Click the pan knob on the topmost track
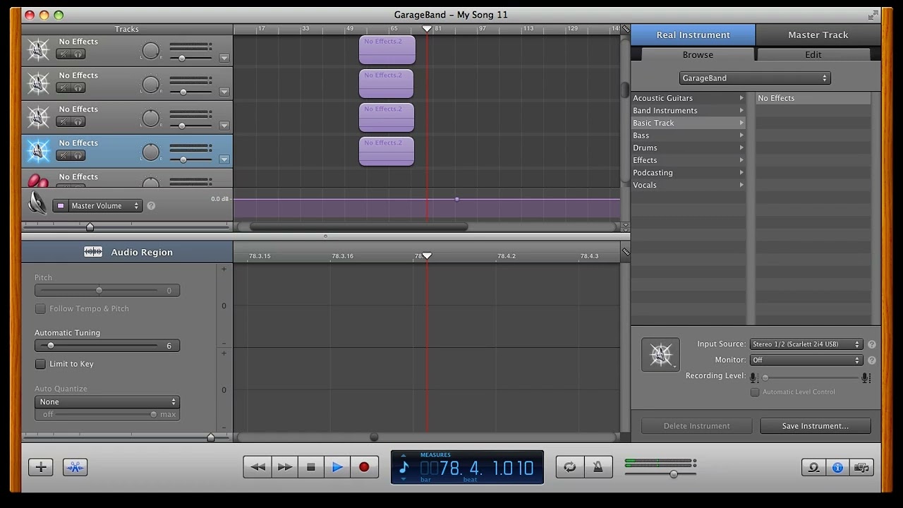The height and width of the screenshot is (508, 903). (x=151, y=50)
